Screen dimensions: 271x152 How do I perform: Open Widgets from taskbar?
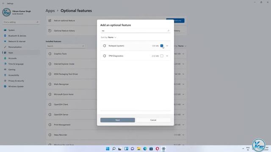(126, 149)
